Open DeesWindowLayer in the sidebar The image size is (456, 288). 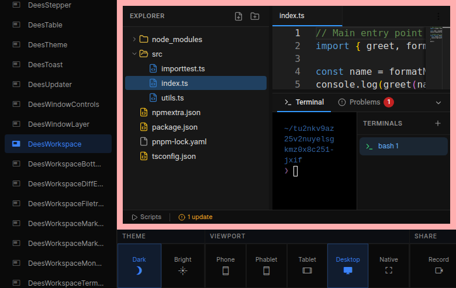pyautogui.click(x=58, y=124)
